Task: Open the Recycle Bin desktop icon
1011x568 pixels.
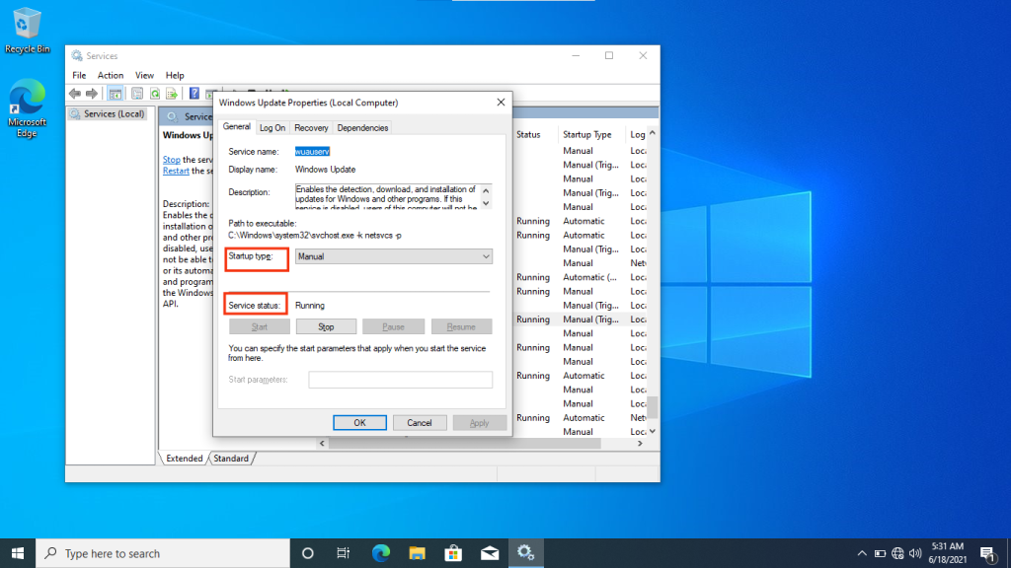Action: pos(27,31)
